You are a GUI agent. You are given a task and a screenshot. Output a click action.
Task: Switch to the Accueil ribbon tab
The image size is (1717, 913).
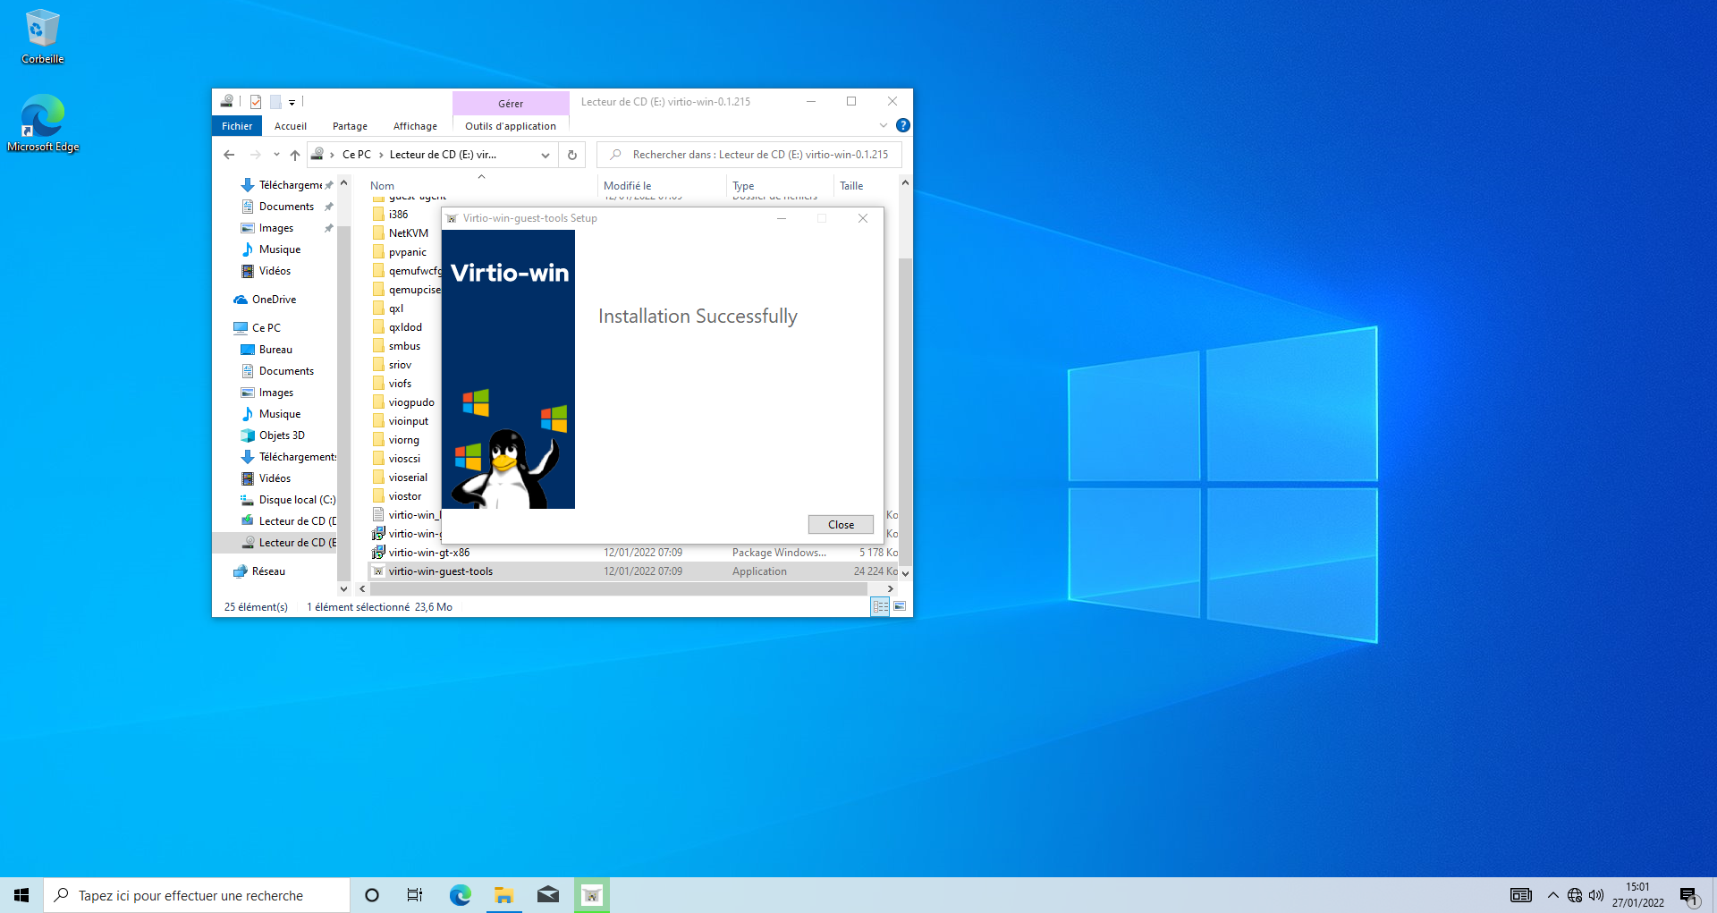[291, 126]
